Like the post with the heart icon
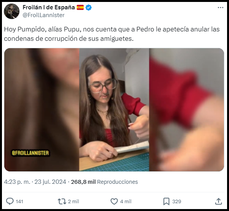229x211 pixels. click(x=114, y=202)
